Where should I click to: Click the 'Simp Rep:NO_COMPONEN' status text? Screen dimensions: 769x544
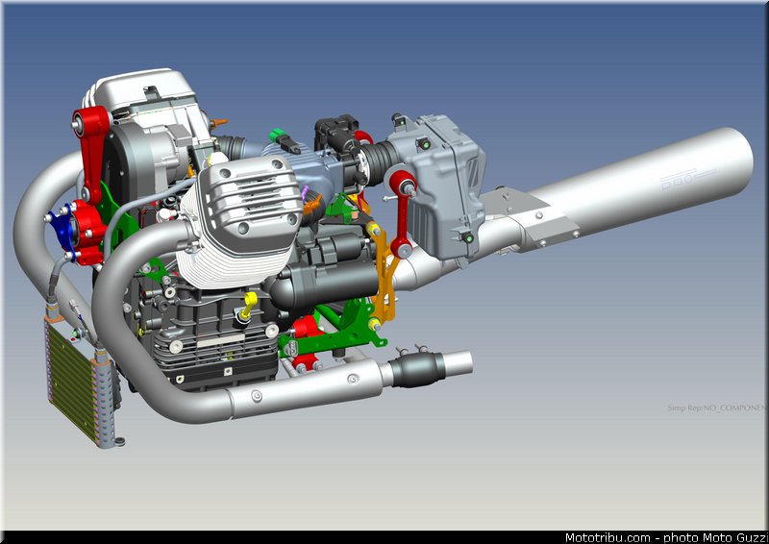pyautogui.click(x=715, y=408)
